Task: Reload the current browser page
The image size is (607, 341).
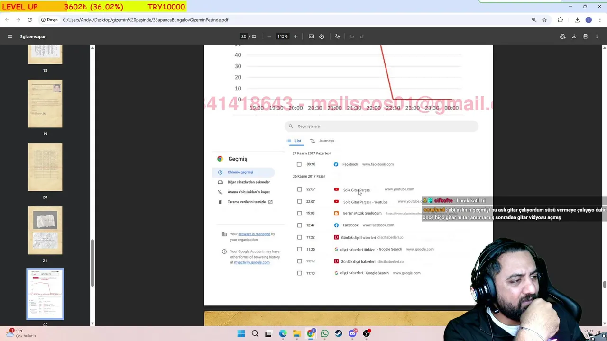Action: (x=29, y=20)
